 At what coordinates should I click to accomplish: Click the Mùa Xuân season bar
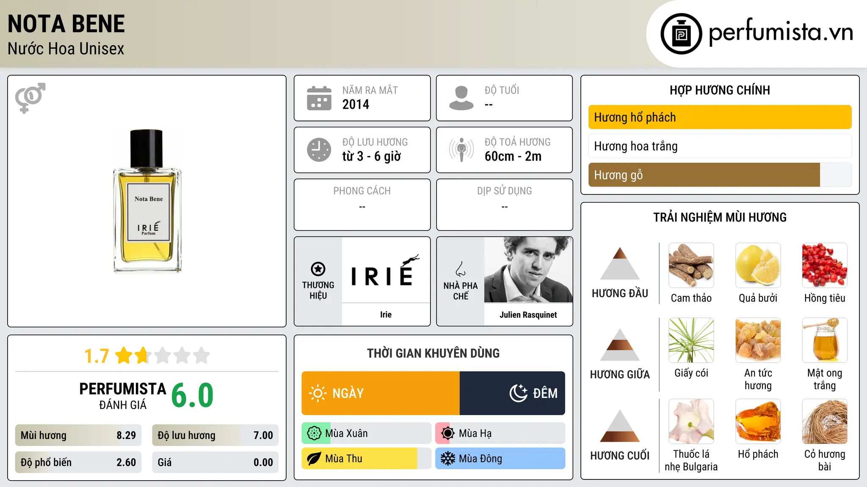click(x=367, y=433)
